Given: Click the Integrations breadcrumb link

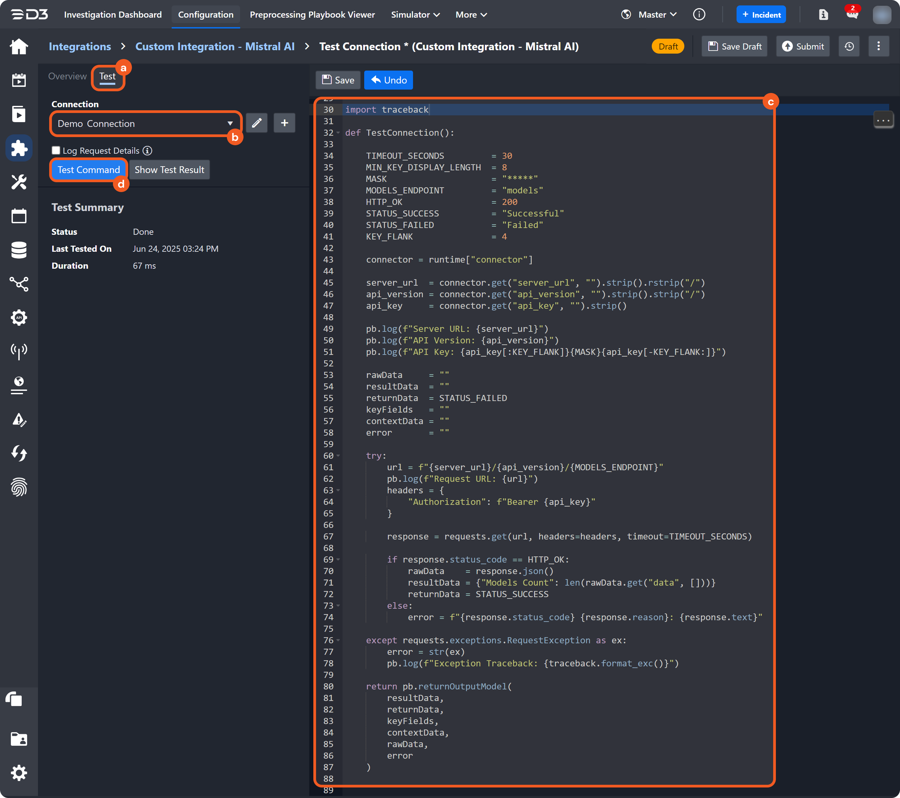Looking at the screenshot, I should point(80,46).
